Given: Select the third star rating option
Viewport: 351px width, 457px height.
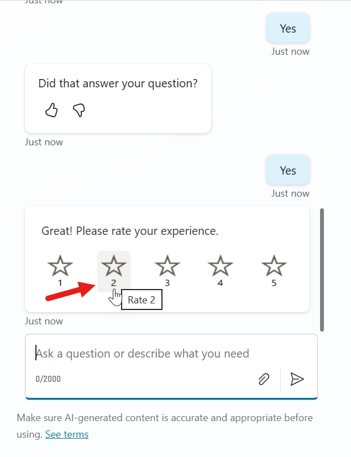Looking at the screenshot, I should point(166,267).
